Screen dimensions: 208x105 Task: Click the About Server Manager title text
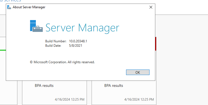[29, 7]
